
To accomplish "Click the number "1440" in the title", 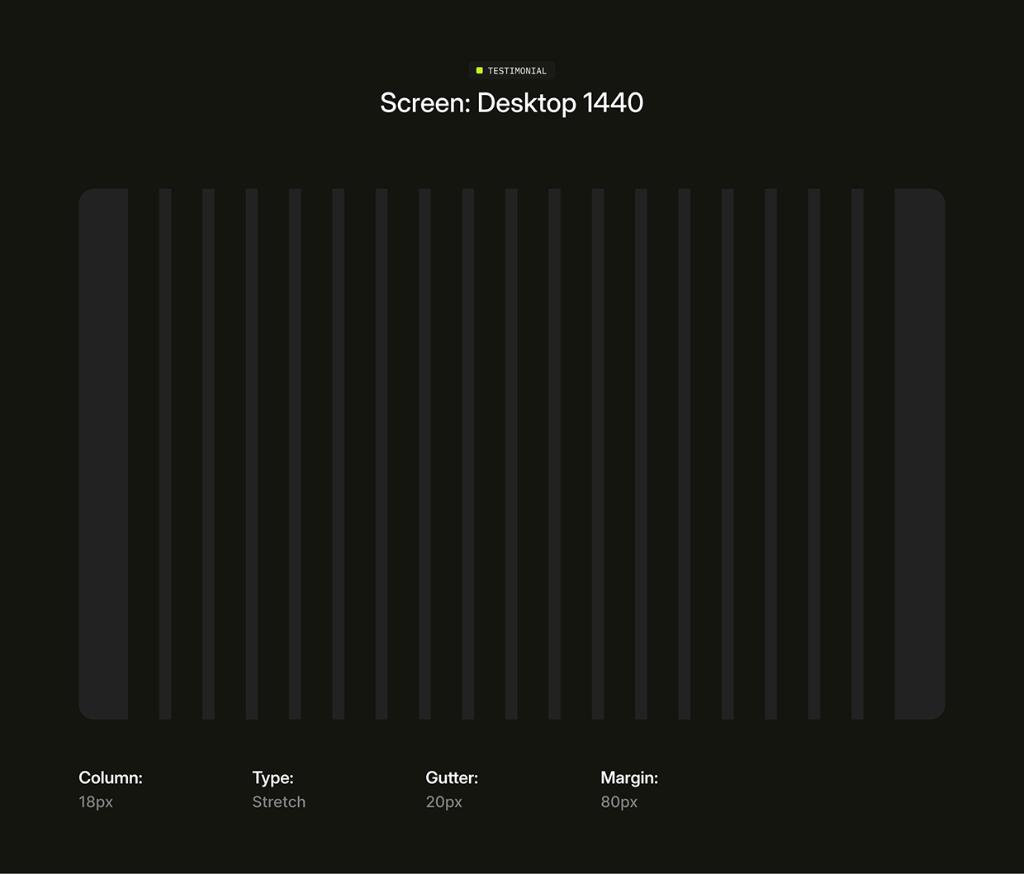I will point(613,103).
